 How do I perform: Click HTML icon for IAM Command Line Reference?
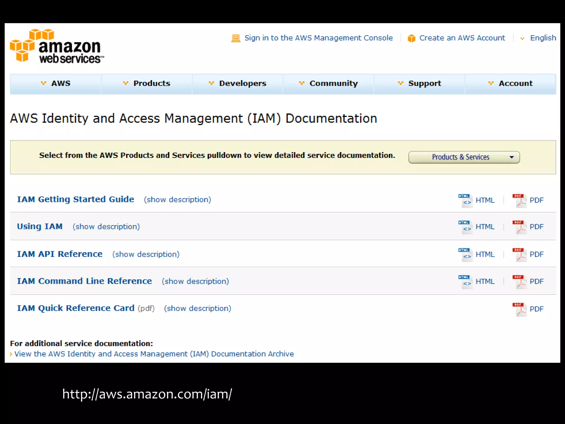(465, 281)
